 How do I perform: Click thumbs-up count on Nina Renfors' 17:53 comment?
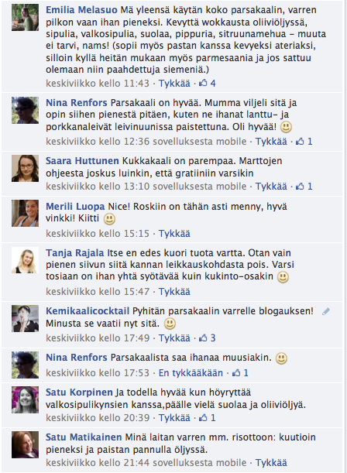(240, 373)
